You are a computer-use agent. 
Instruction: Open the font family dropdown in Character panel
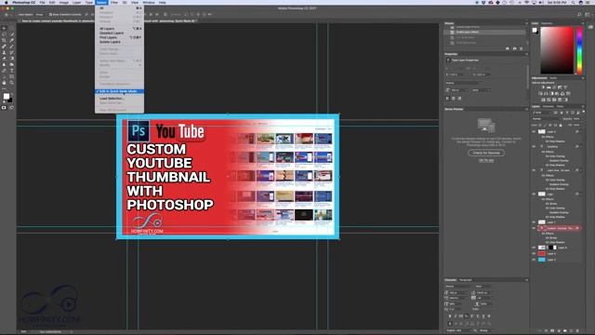(458, 287)
